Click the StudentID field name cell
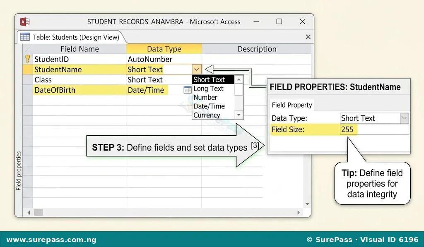The height and width of the screenshot is (247, 424). [79, 59]
